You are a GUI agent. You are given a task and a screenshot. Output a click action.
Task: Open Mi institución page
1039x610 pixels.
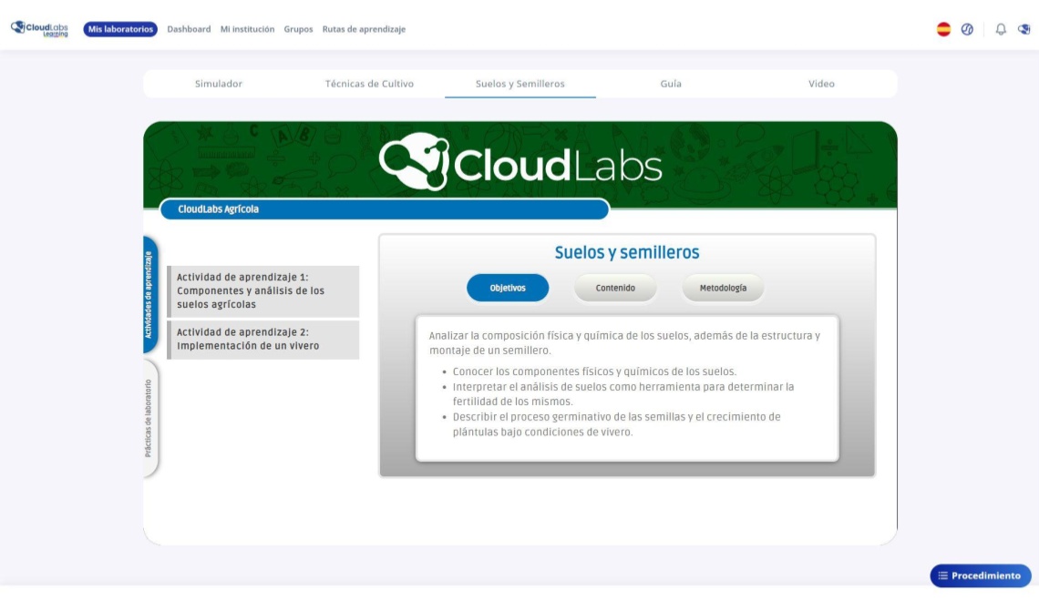pos(247,29)
